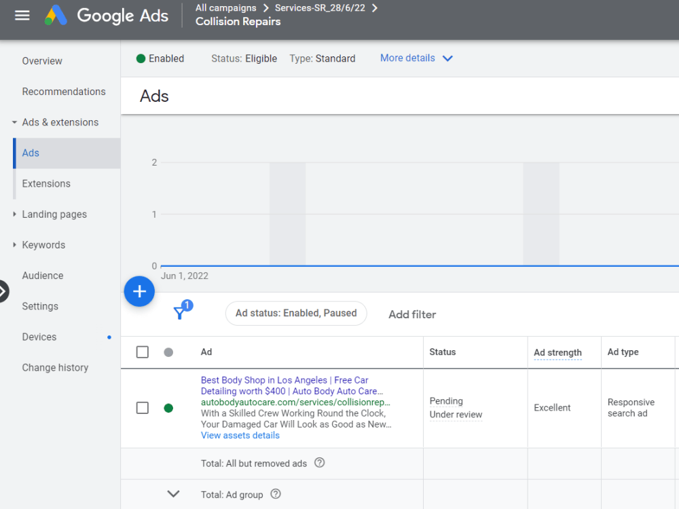Viewport: 679px width, 509px height.
Task: Tick the checkbox for Best Body Shop ad
Action: (x=143, y=408)
